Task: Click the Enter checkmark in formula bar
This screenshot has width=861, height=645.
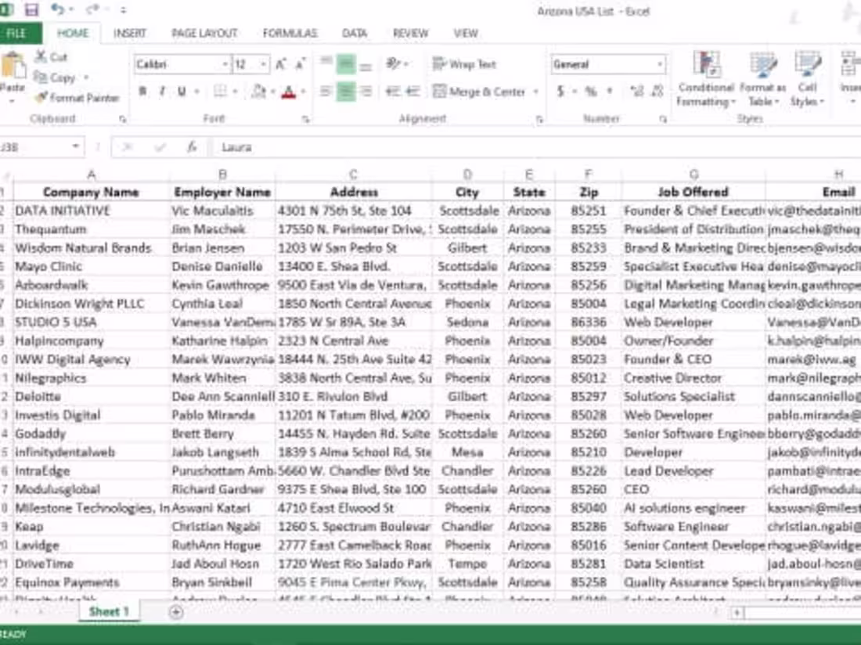Action: click(160, 147)
